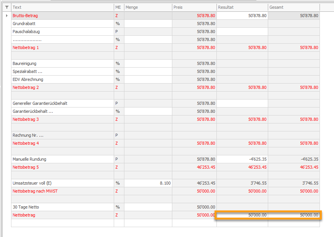
Task: Click the Resultat 50'878.80 of Nettobetrag 3
Action: coord(242,119)
